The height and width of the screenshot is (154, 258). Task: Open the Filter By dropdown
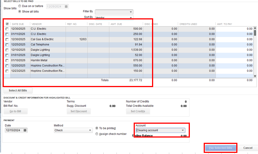(x=114, y=12)
